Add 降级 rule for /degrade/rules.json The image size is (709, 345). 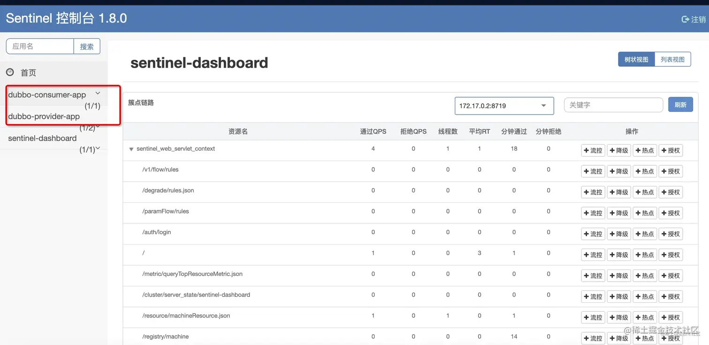(x=619, y=192)
